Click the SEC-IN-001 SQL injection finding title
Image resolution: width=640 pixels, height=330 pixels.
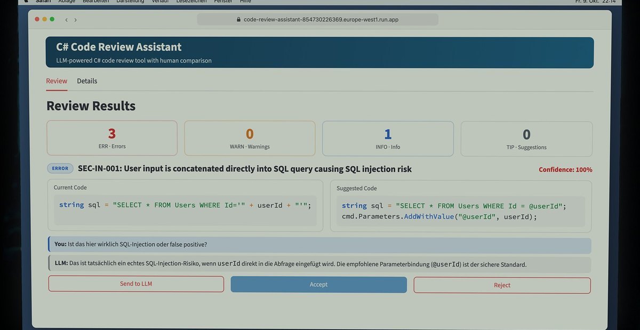(x=245, y=169)
